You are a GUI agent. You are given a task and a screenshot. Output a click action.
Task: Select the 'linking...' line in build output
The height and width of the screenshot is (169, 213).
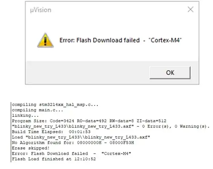[25, 116]
